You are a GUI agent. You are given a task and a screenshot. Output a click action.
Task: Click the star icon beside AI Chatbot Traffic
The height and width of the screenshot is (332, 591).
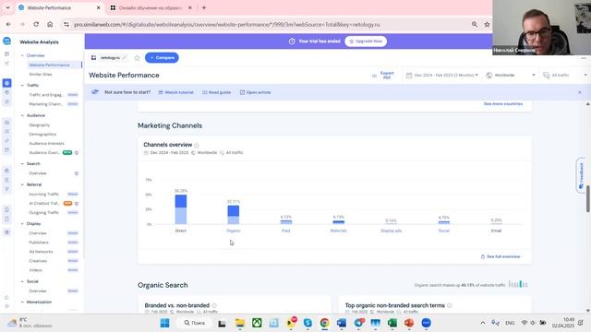point(76,204)
